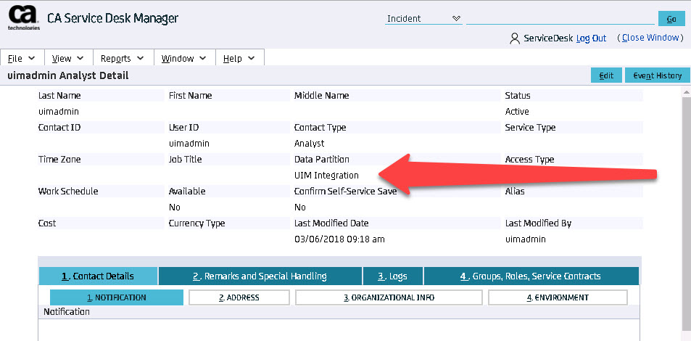Click the ServiceDesk user profile icon
The width and height of the screenshot is (691, 341).
[514, 38]
